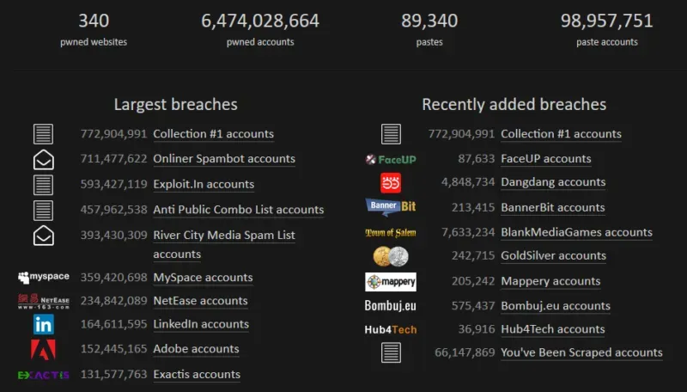
Task: Click the MySpace logo icon
Action: click(x=43, y=278)
